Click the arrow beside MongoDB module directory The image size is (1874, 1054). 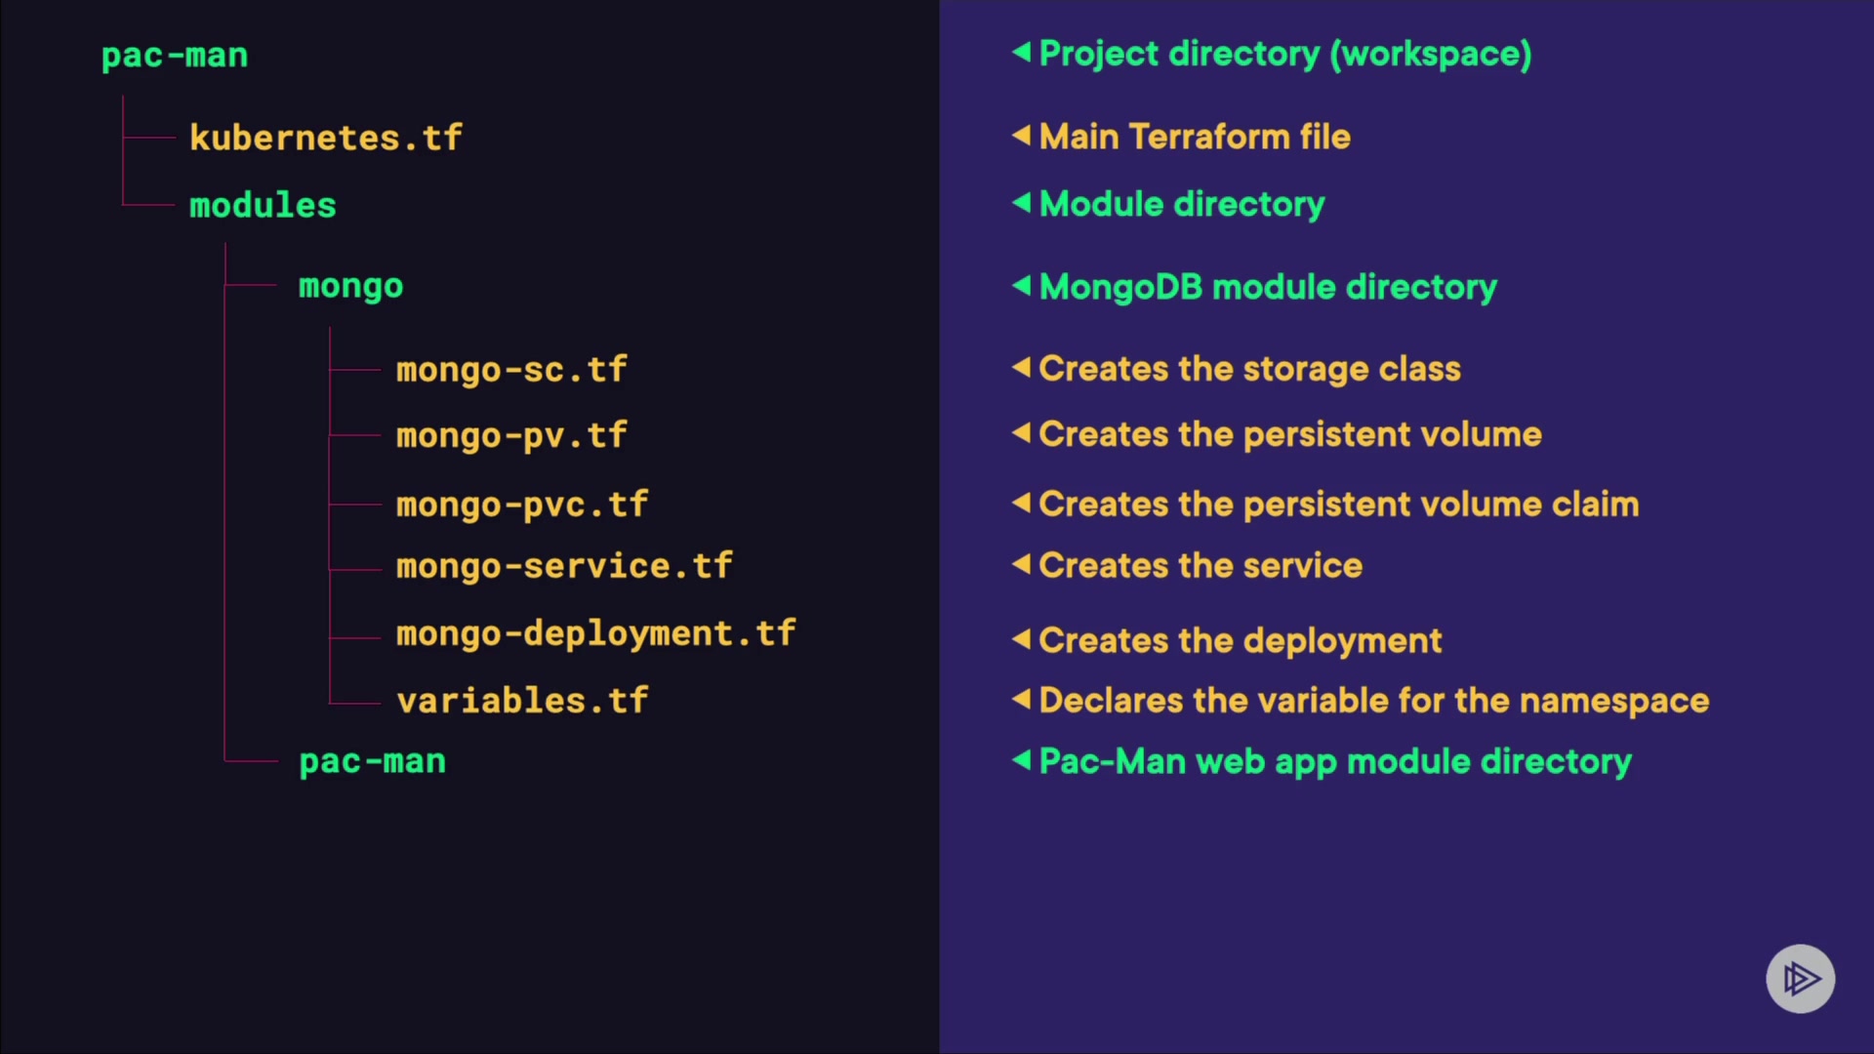pyautogui.click(x=1021, y=286)
